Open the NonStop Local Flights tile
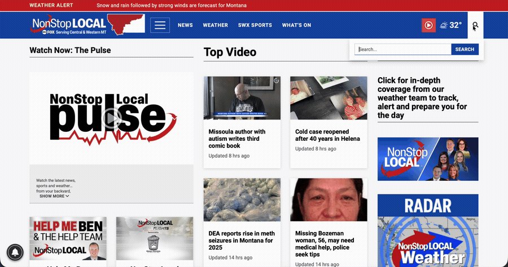This screenshot has height=267, width=508. (155, 239)
